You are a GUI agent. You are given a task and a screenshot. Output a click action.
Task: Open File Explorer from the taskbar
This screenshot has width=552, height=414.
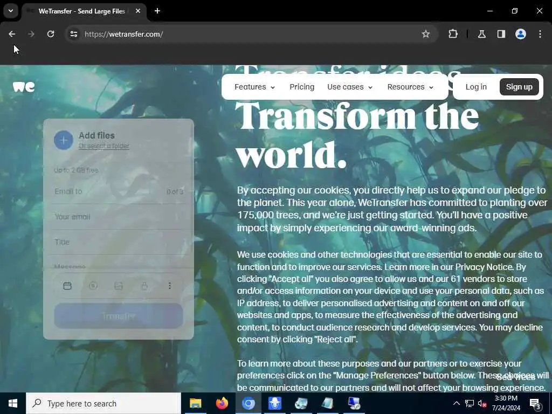(195, 403)
